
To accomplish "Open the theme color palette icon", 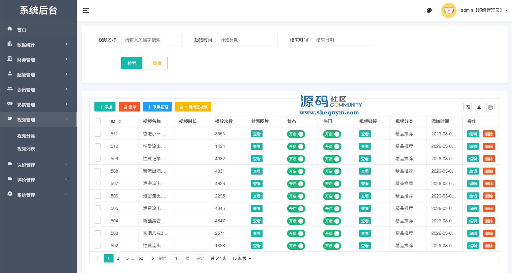I will coord(429,11).
